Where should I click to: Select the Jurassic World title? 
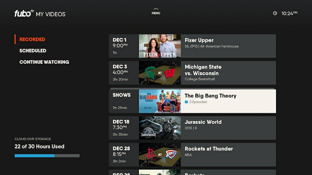203,122
